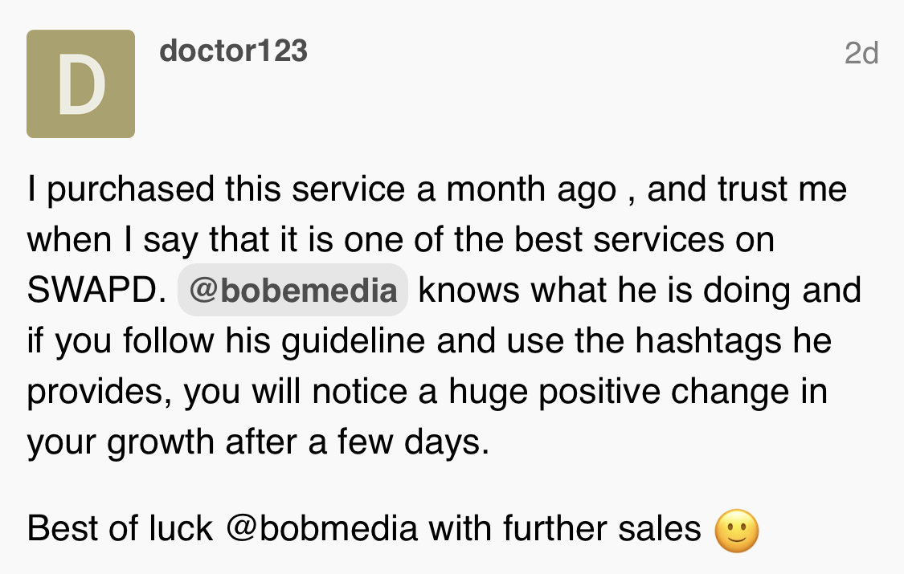Click the words further sales
The width and height of the screenshot is (904, 574).
click(x=602, y=528)
